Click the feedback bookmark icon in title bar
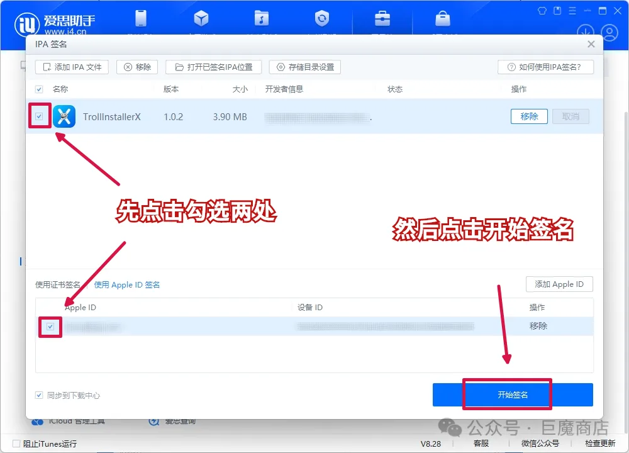Viewport: 629px width, 453px height. point(557,11)
